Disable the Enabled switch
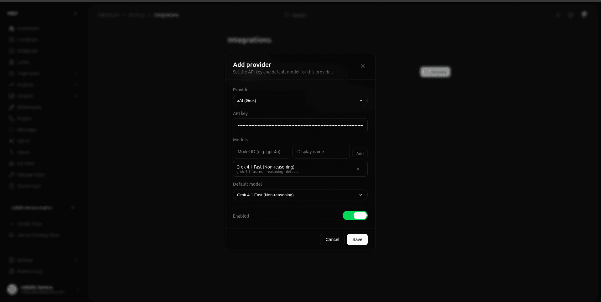601x302 pixels. click(x=355, y=215)
